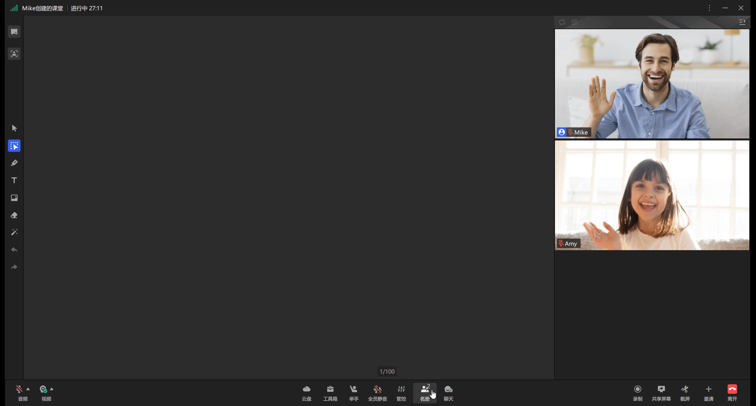Select the insert image tool
The height and width of the screenshot is (406, 756).
point(14,198)
